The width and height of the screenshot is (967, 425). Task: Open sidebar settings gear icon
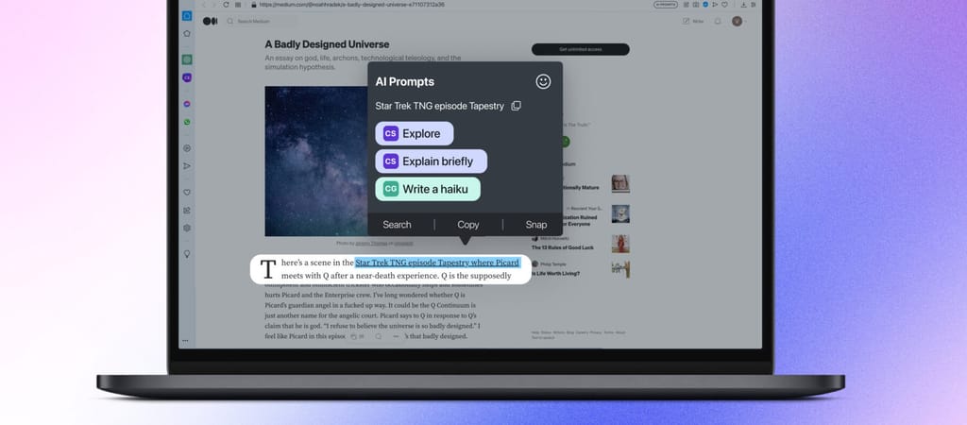point(187,228)
